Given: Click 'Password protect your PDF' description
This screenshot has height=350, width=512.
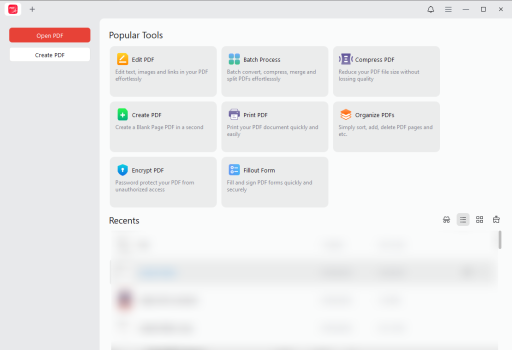Looking at the screenshot, I should point(155,186).
